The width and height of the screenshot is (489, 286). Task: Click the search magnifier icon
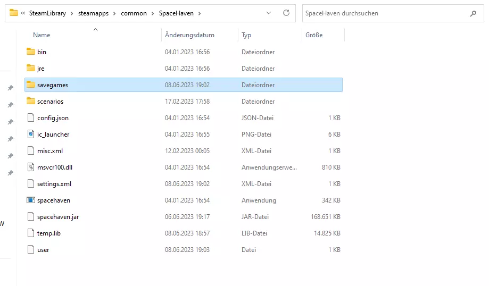(473, 13)
